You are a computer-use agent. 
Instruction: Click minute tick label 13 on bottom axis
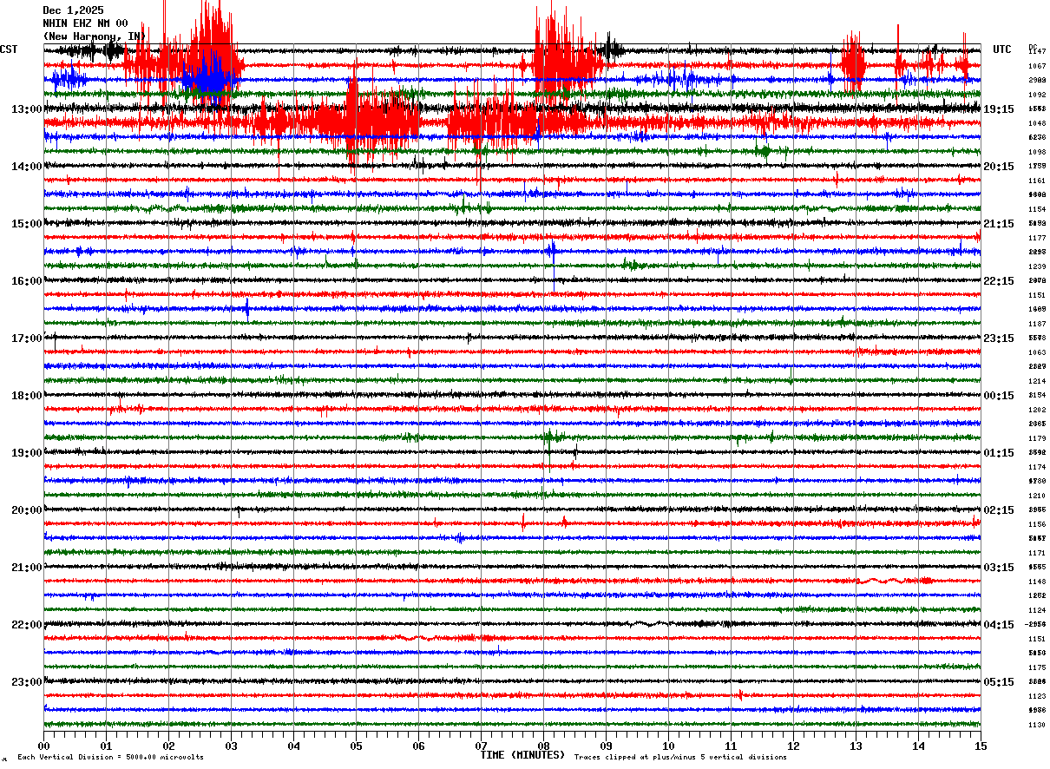click(x=856, y=746)
